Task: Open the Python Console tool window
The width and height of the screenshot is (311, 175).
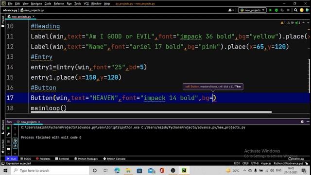Action: tap(114, 159)
